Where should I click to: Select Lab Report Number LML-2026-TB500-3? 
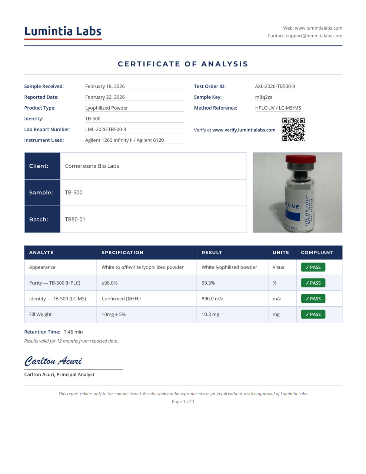click(106, 129)
